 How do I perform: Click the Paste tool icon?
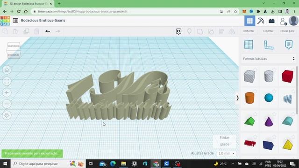pyautogui.click(x=15, y=31)
